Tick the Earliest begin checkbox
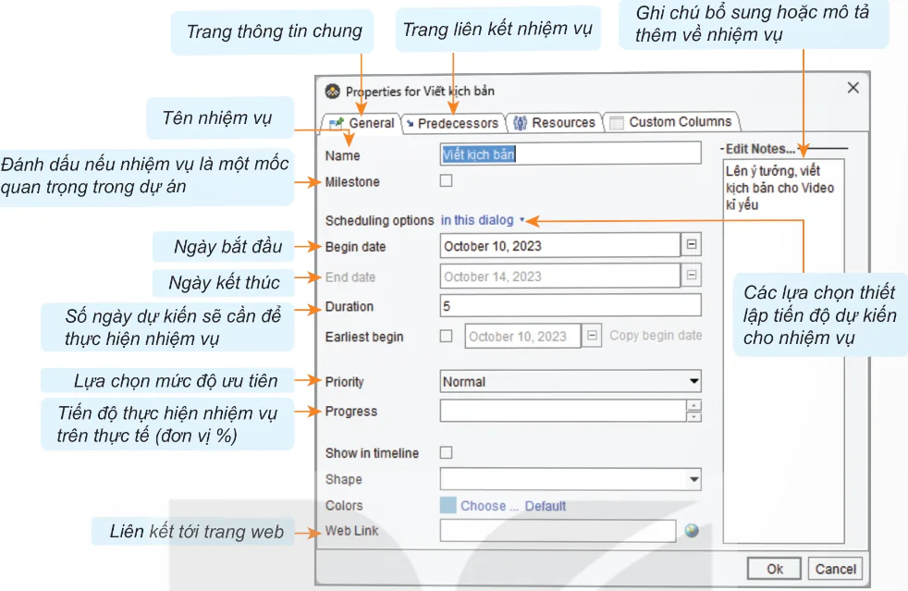The width and height of the screenshot is (908, 591). coord(447,336)
